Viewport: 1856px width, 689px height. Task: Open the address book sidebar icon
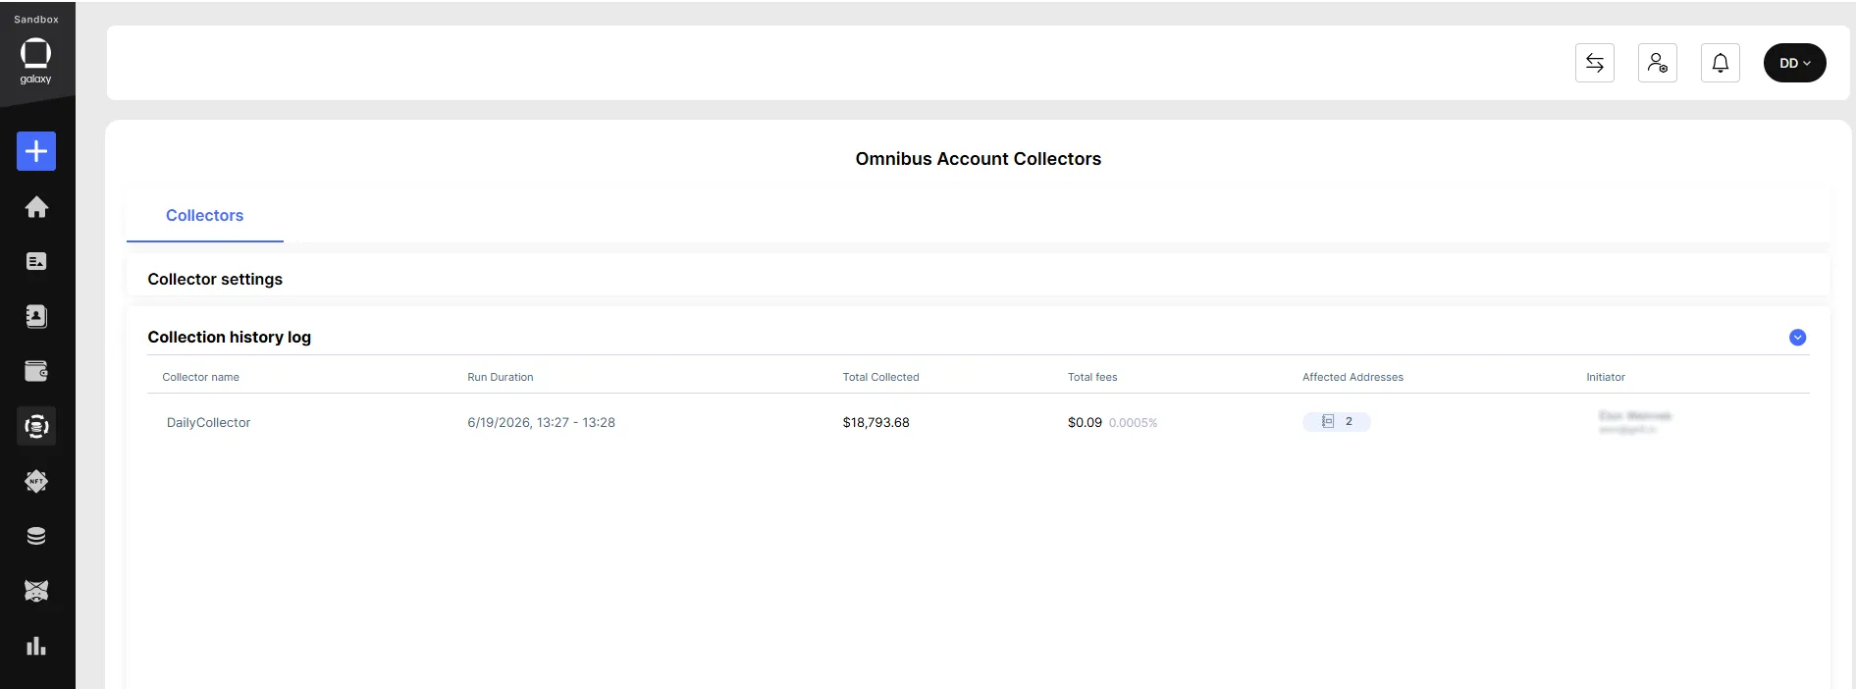click(x=36, y=316)
